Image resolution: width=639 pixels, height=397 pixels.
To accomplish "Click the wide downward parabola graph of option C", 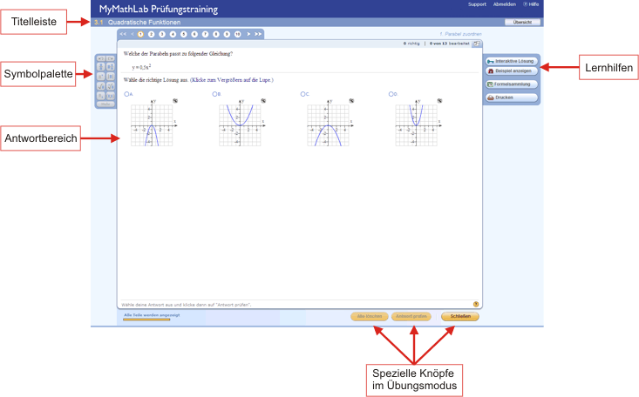I will click(329, 124).
